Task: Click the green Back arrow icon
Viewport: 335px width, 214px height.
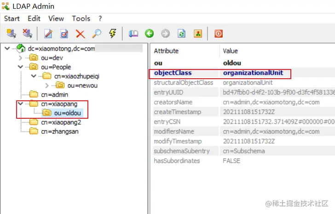Action: coord(150,34)
